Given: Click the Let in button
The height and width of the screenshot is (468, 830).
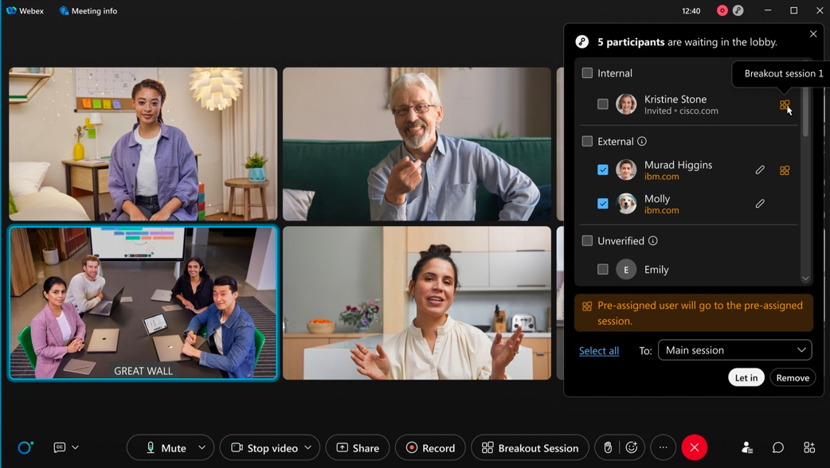Looking at the screenshot, I should (746, 378).
